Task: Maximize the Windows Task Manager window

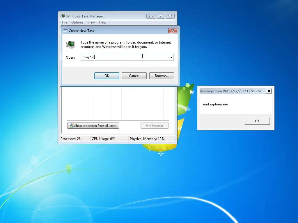Action: coord(160,16)
